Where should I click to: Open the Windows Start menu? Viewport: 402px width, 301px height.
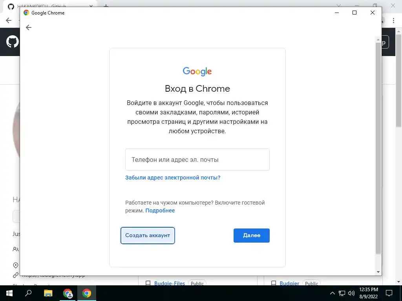click(9, 293)
